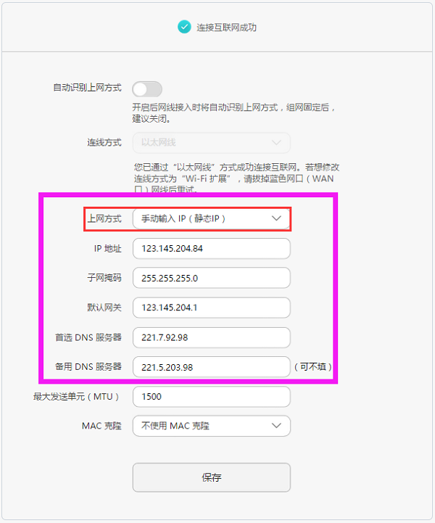The image size is (435, 523).
Task: Click the 最大发送单元 MTU field
Action: (x=211, y=397)
